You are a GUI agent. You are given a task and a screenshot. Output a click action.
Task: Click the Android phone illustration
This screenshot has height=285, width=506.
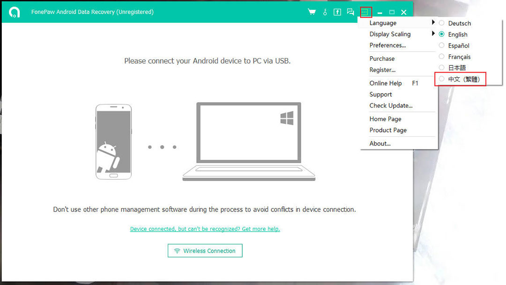click(113, 141)
